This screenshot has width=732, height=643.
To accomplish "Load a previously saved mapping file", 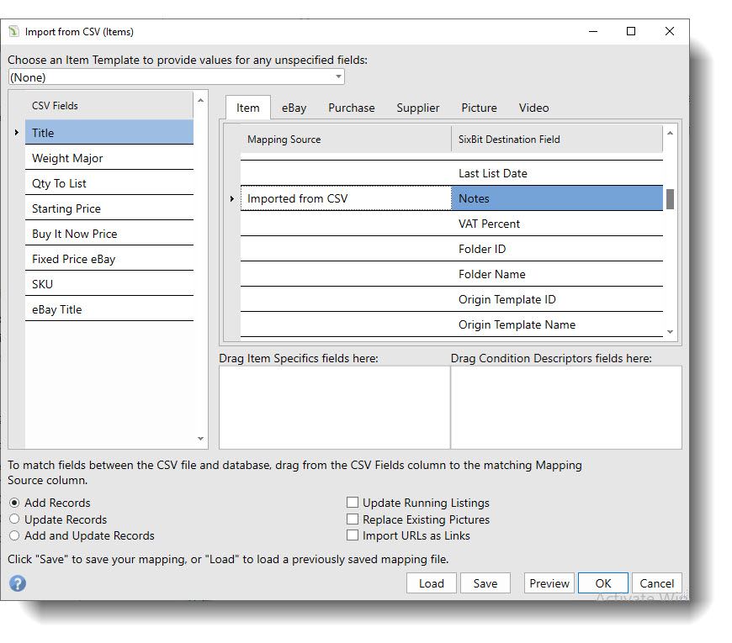I will click(431, 582).
